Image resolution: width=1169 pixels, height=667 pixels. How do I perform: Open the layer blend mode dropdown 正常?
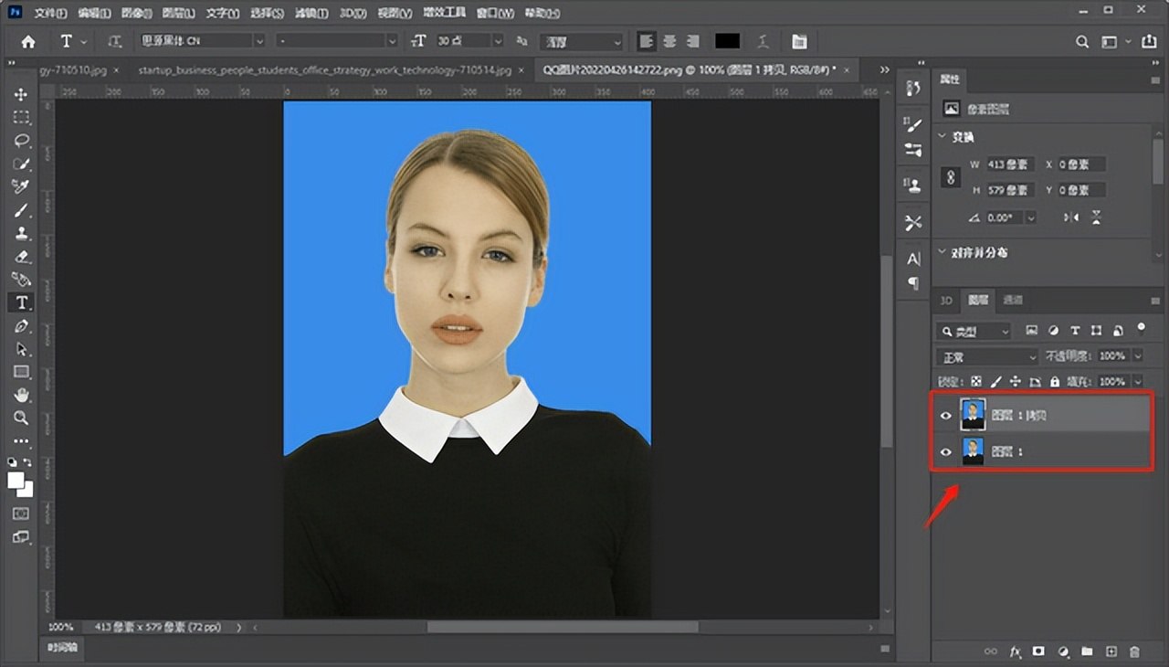click(x=988, y=356)
